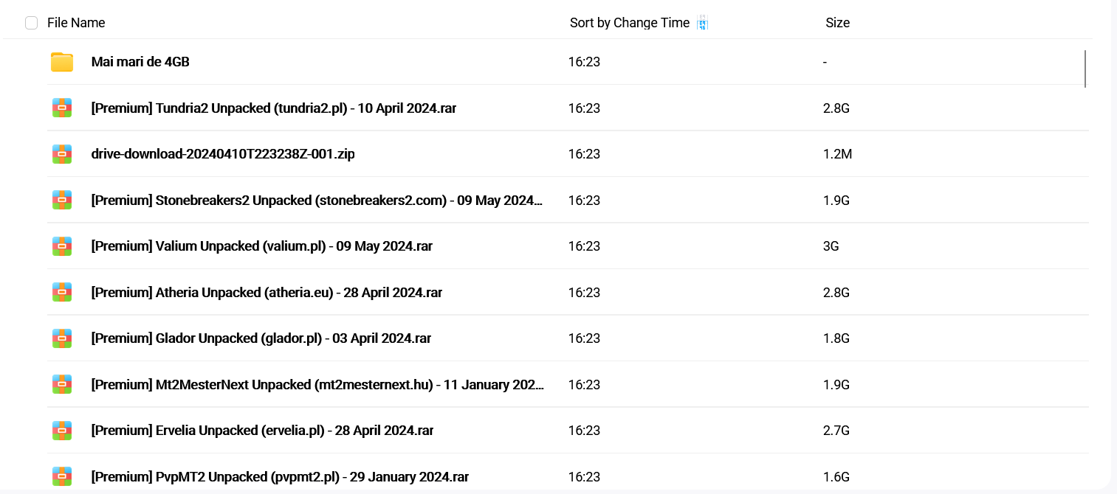Open the Mai mari de 4GB folder name
The height and width of the screenshot is (494, 1117).
click(140, 62)
